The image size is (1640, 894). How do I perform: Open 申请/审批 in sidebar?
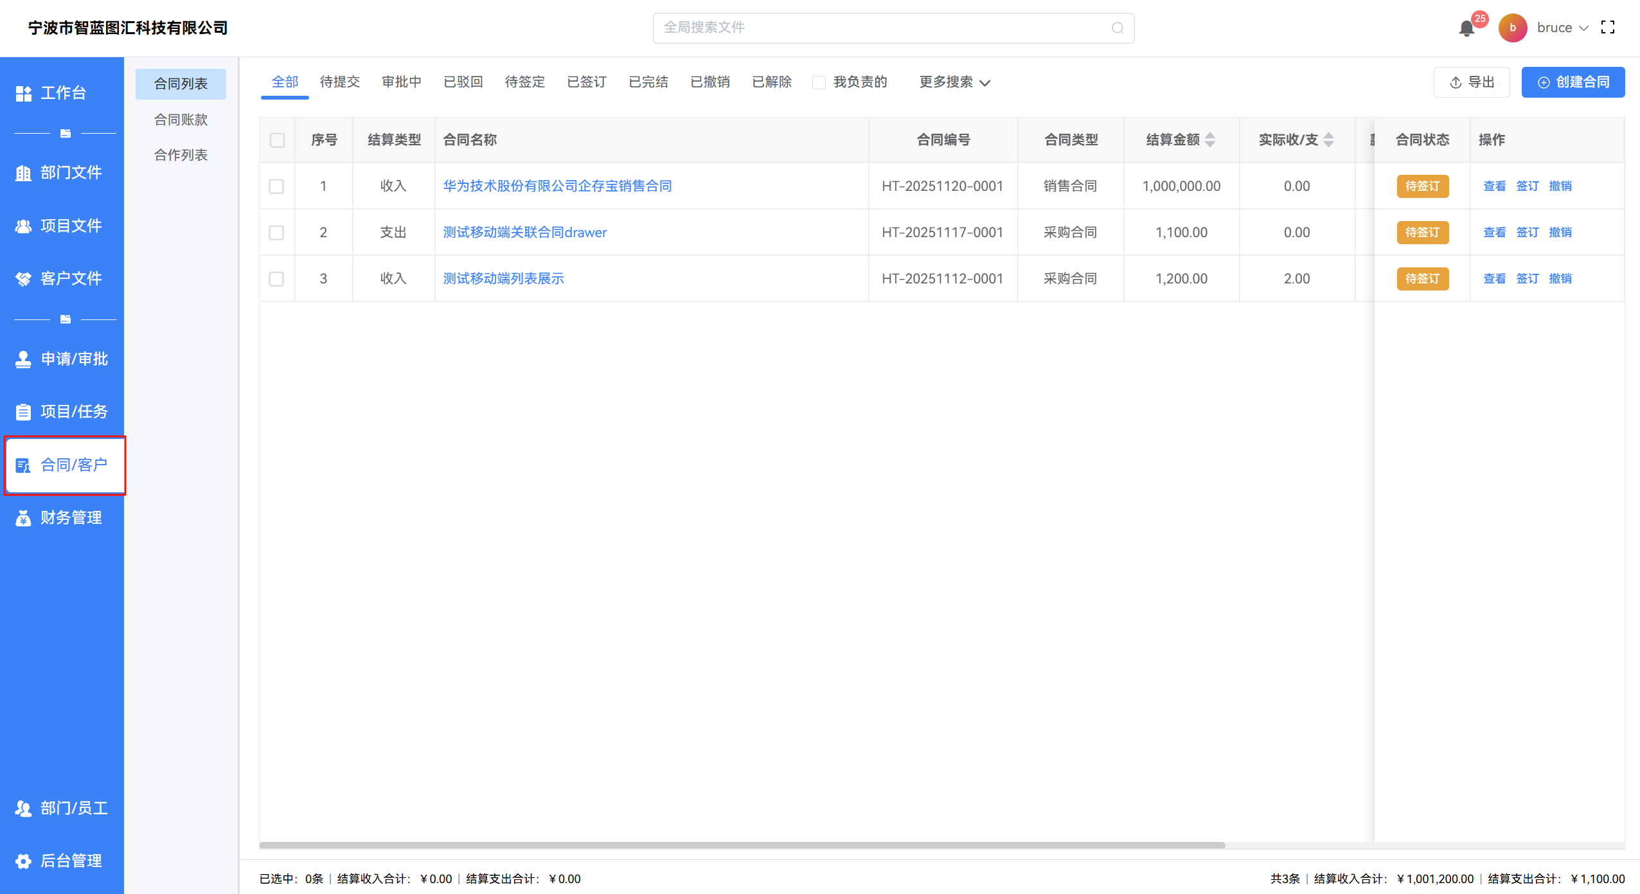(x=62, y=359)
